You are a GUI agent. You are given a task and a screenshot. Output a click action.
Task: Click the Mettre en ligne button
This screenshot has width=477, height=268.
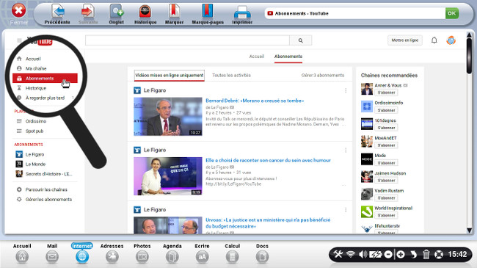coord(404,40)
